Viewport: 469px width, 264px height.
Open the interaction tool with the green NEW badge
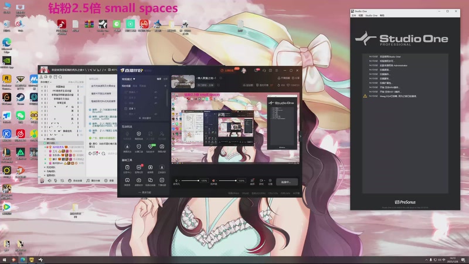(x=151, y=147)
